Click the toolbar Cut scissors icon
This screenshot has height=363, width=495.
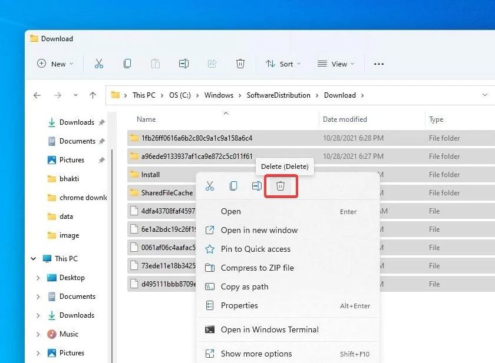coord(99,64)
